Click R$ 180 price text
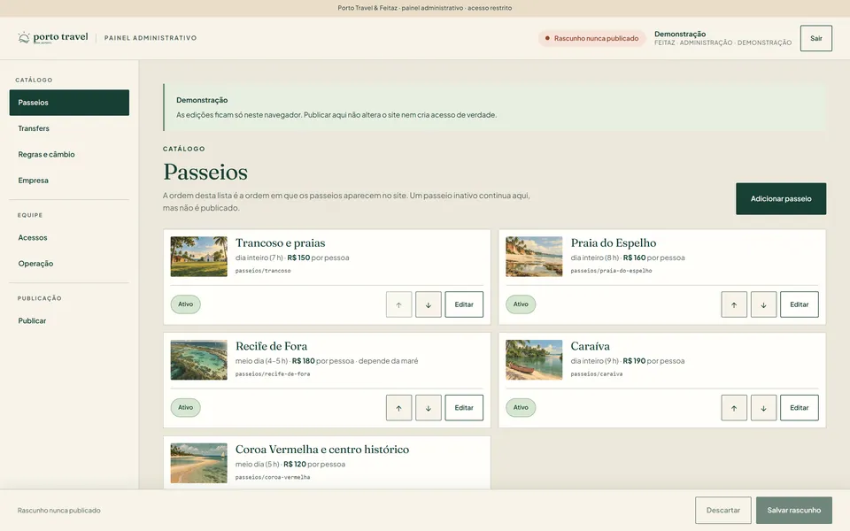This screenshot has height=531, width=850. [303, 361]
